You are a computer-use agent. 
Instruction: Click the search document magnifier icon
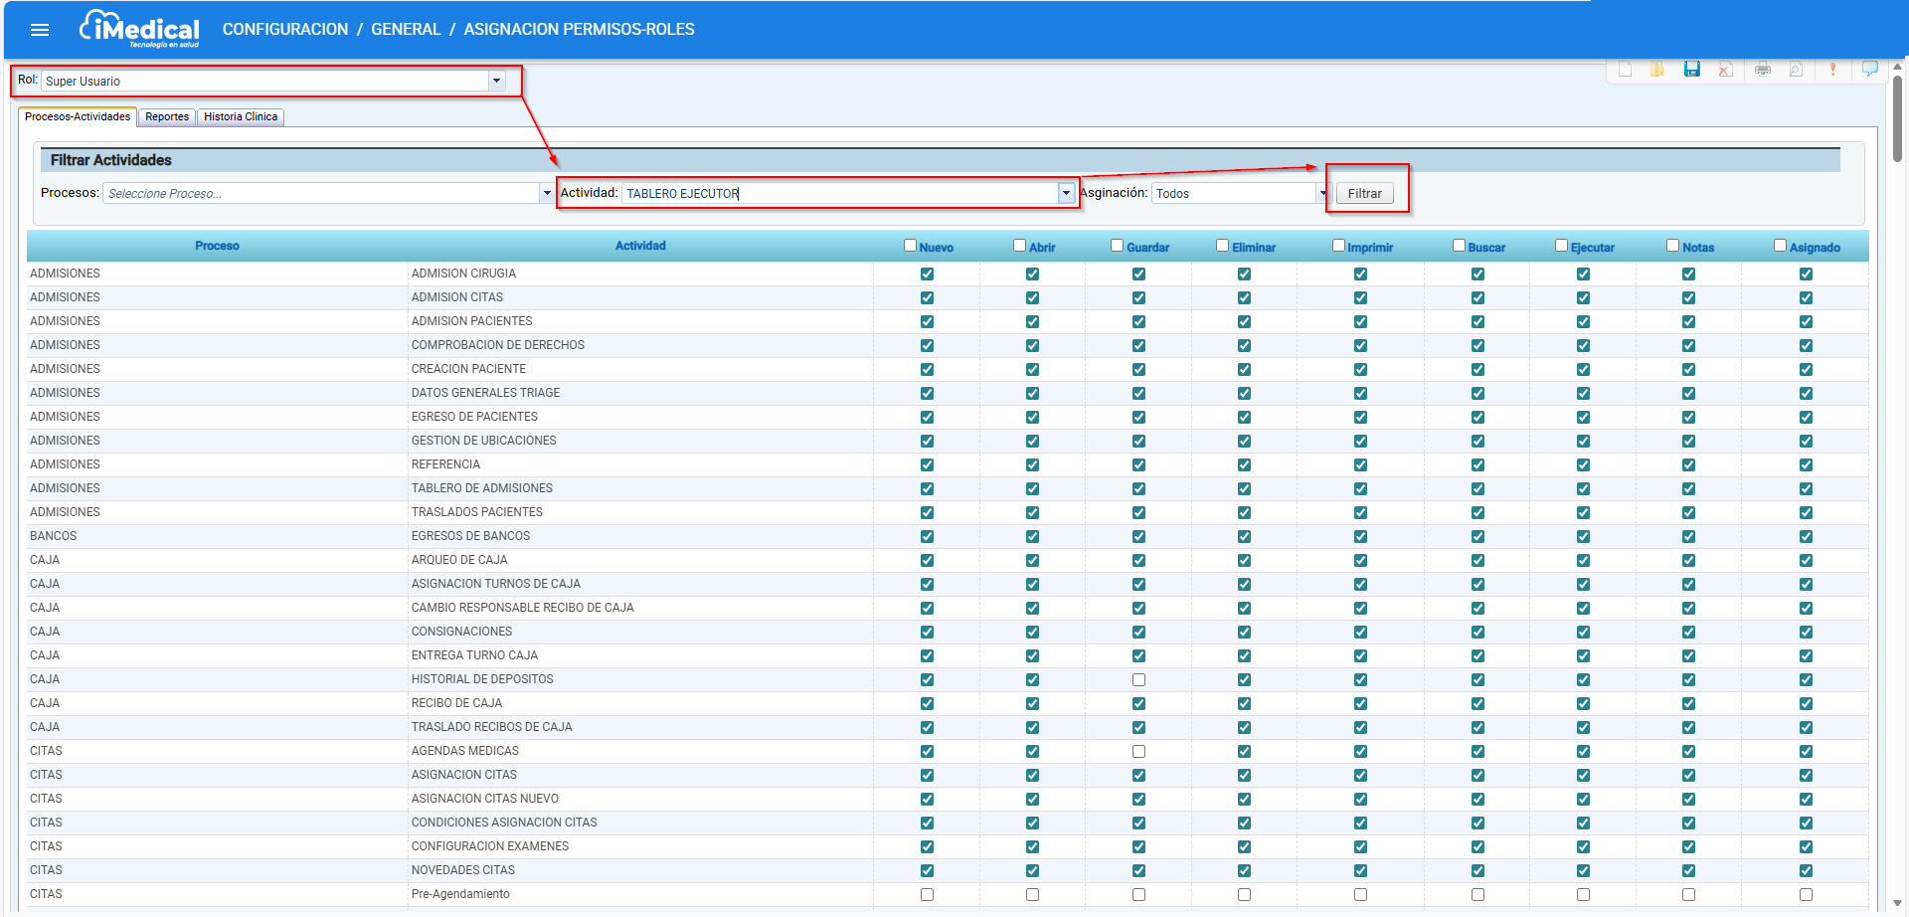click(x=1796, y=70)
